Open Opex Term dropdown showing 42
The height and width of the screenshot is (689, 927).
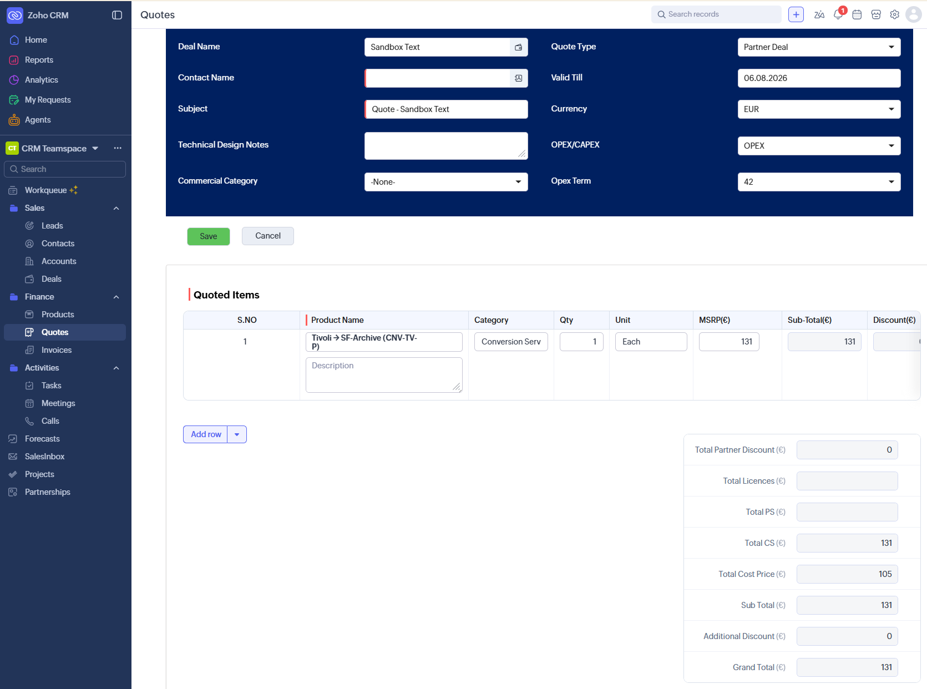819,182
